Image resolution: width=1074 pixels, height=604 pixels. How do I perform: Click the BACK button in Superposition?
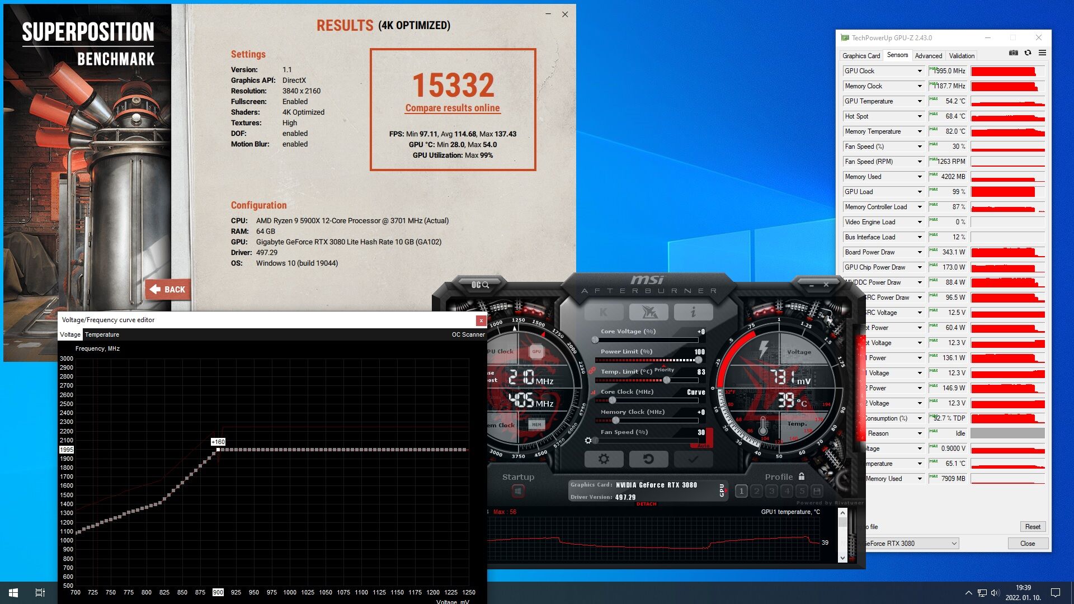tap(168, 289)
